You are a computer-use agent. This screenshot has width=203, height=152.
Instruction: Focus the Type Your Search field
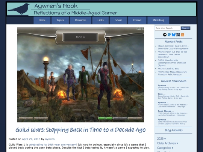point(167,28)
